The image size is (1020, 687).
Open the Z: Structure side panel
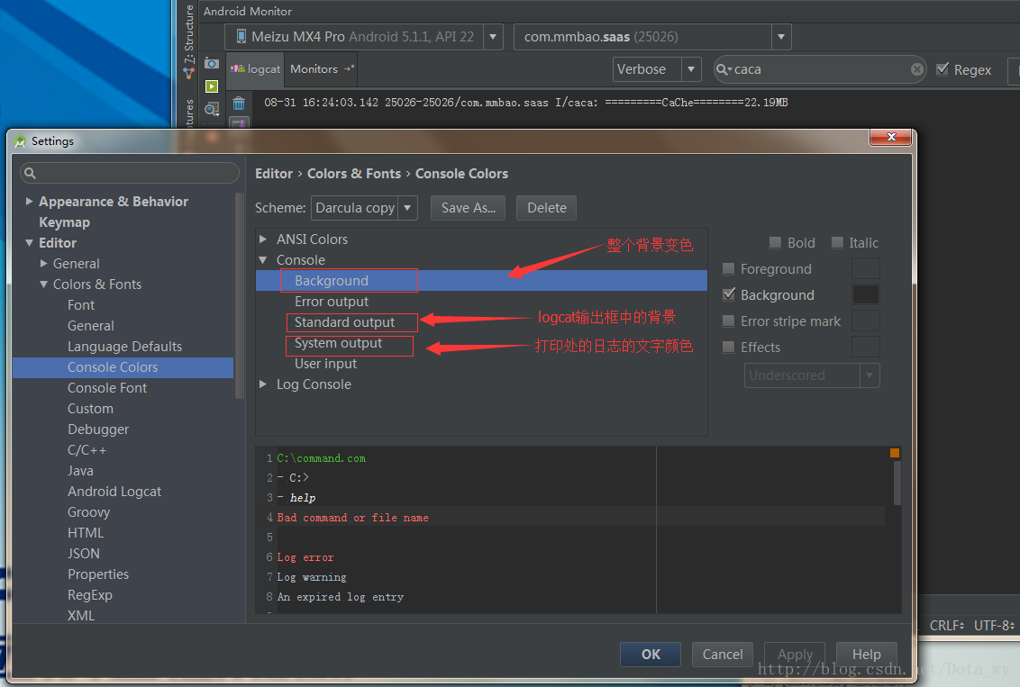tap(188, 34)
